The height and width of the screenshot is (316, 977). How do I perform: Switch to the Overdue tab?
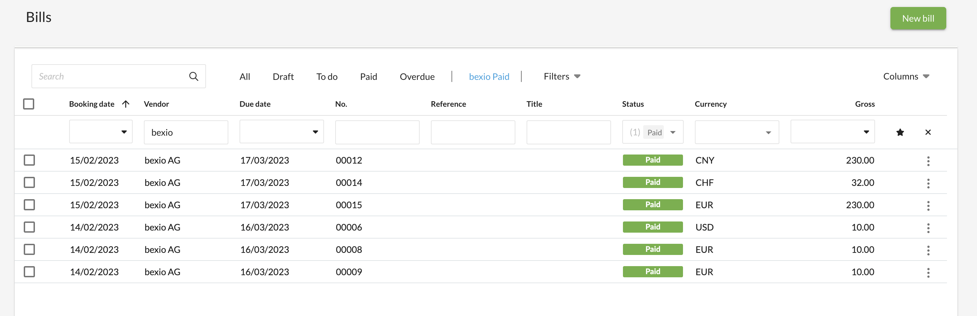click(x=417, y=76)
